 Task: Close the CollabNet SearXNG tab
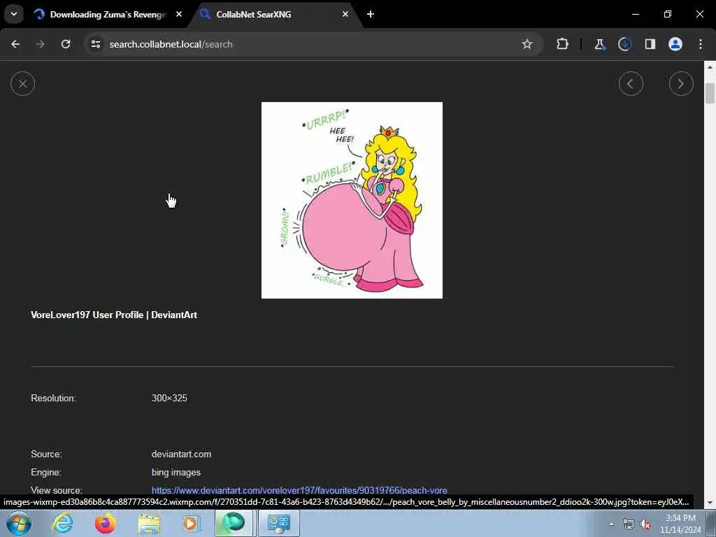pos(345,14)
